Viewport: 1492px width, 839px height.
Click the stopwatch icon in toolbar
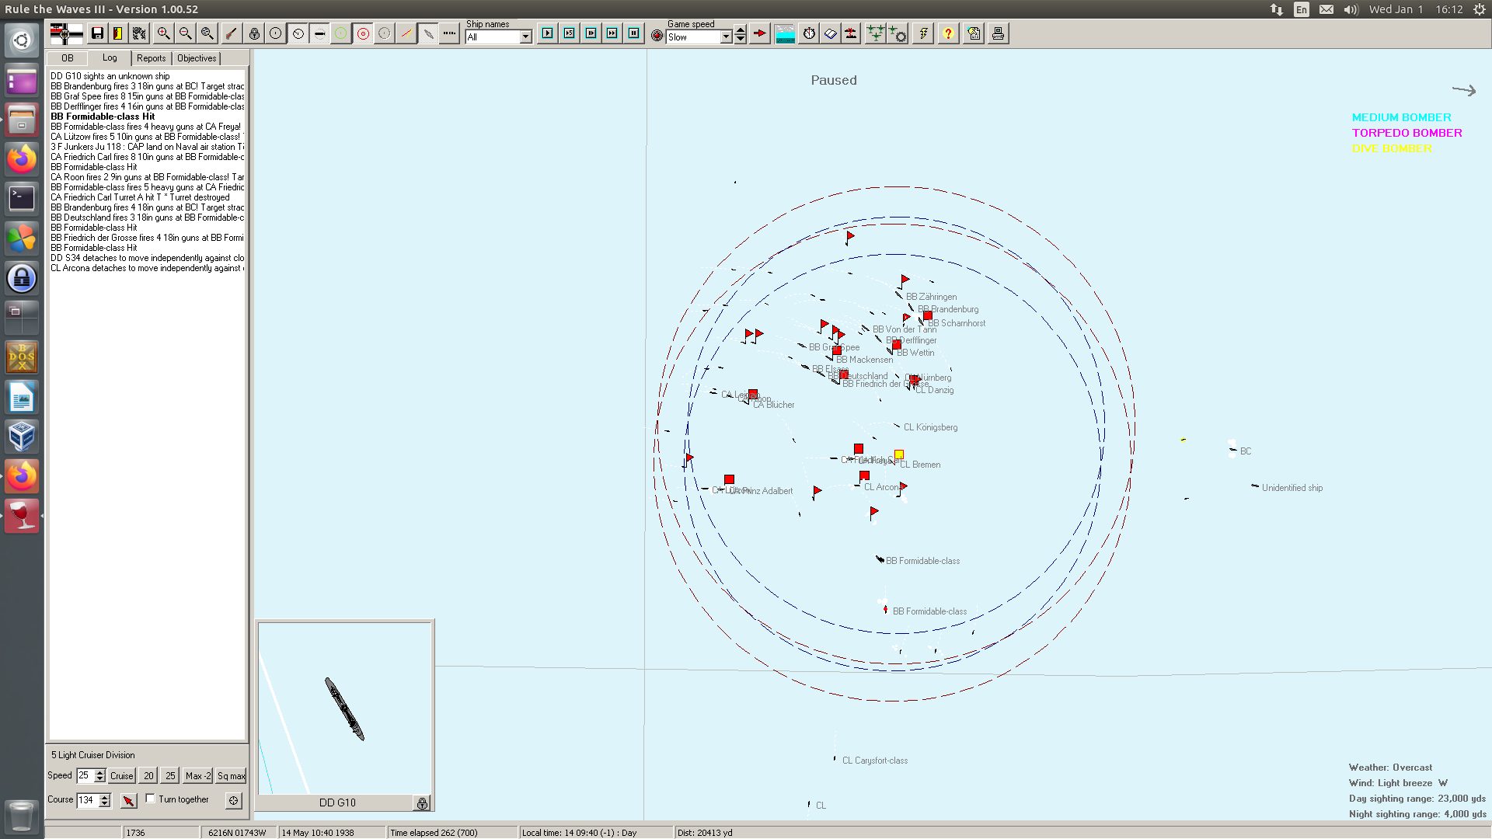click(809, 33)
